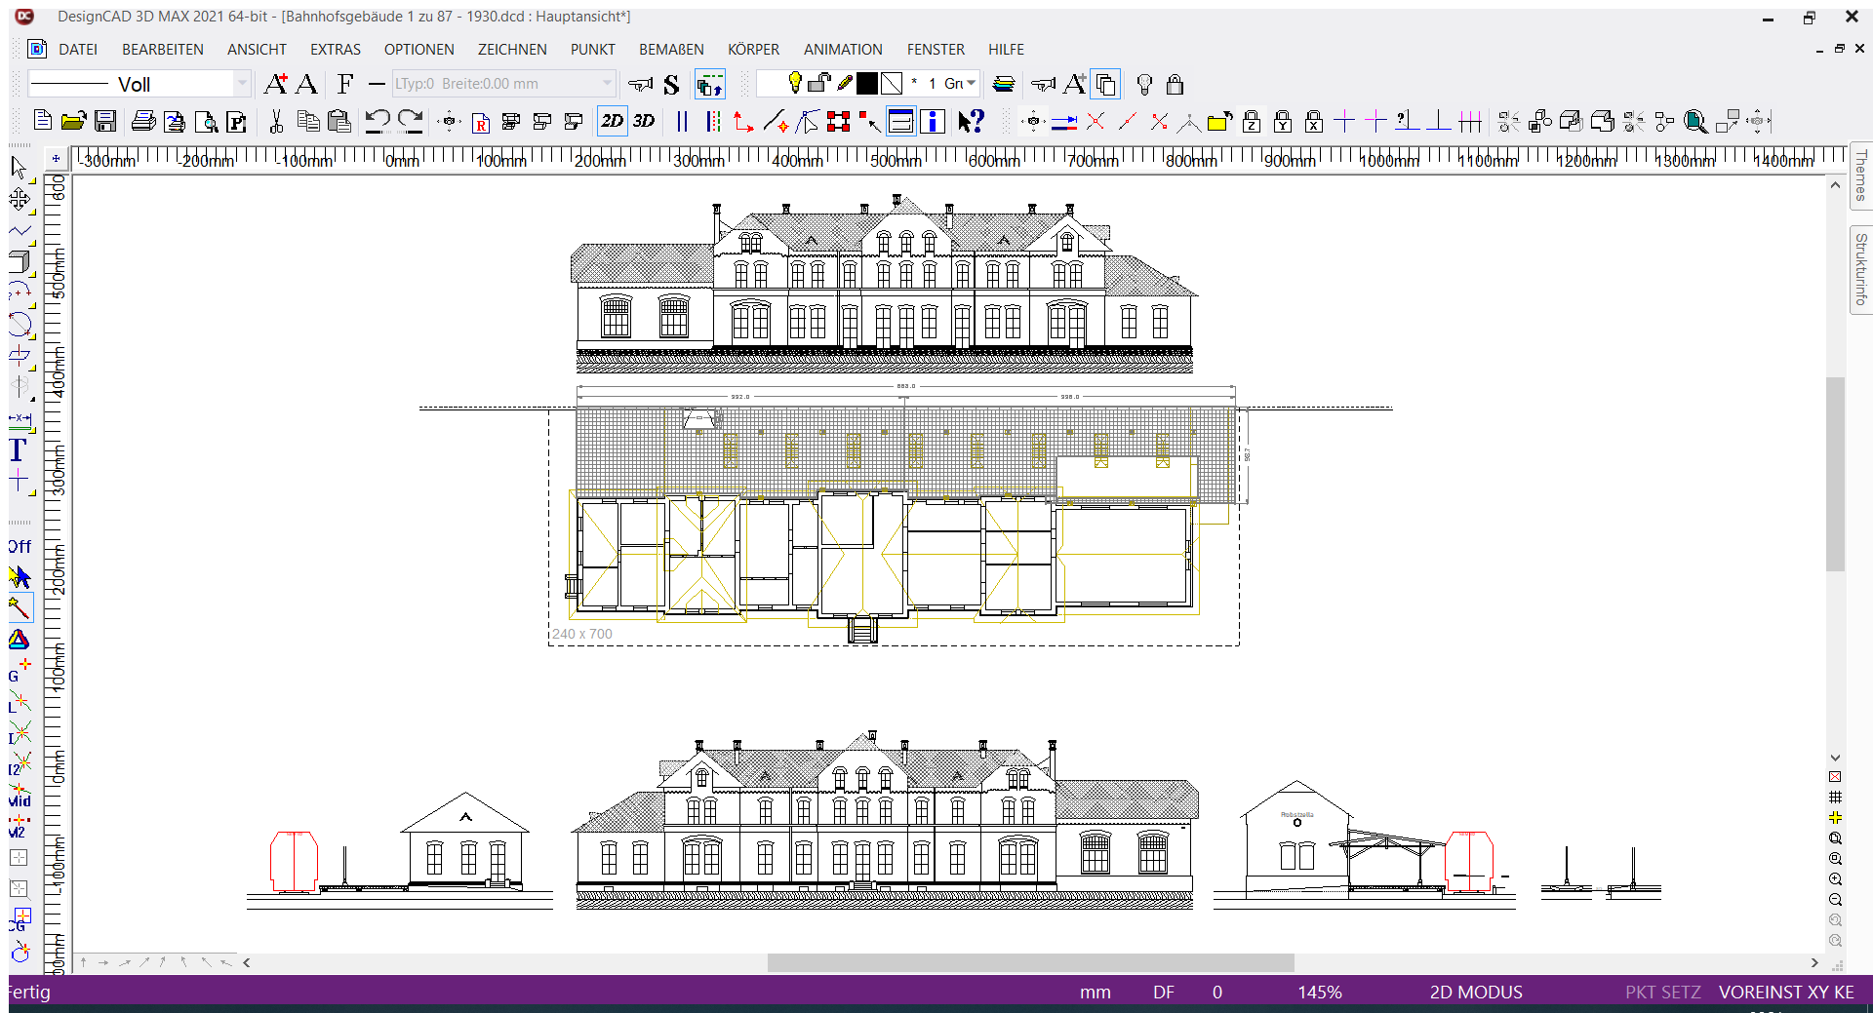Redo the last undone action
The image size is (1873, 1013).
click(410, 121)
